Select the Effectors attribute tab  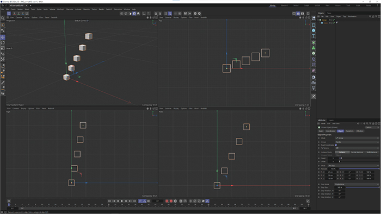pos(360,131)
